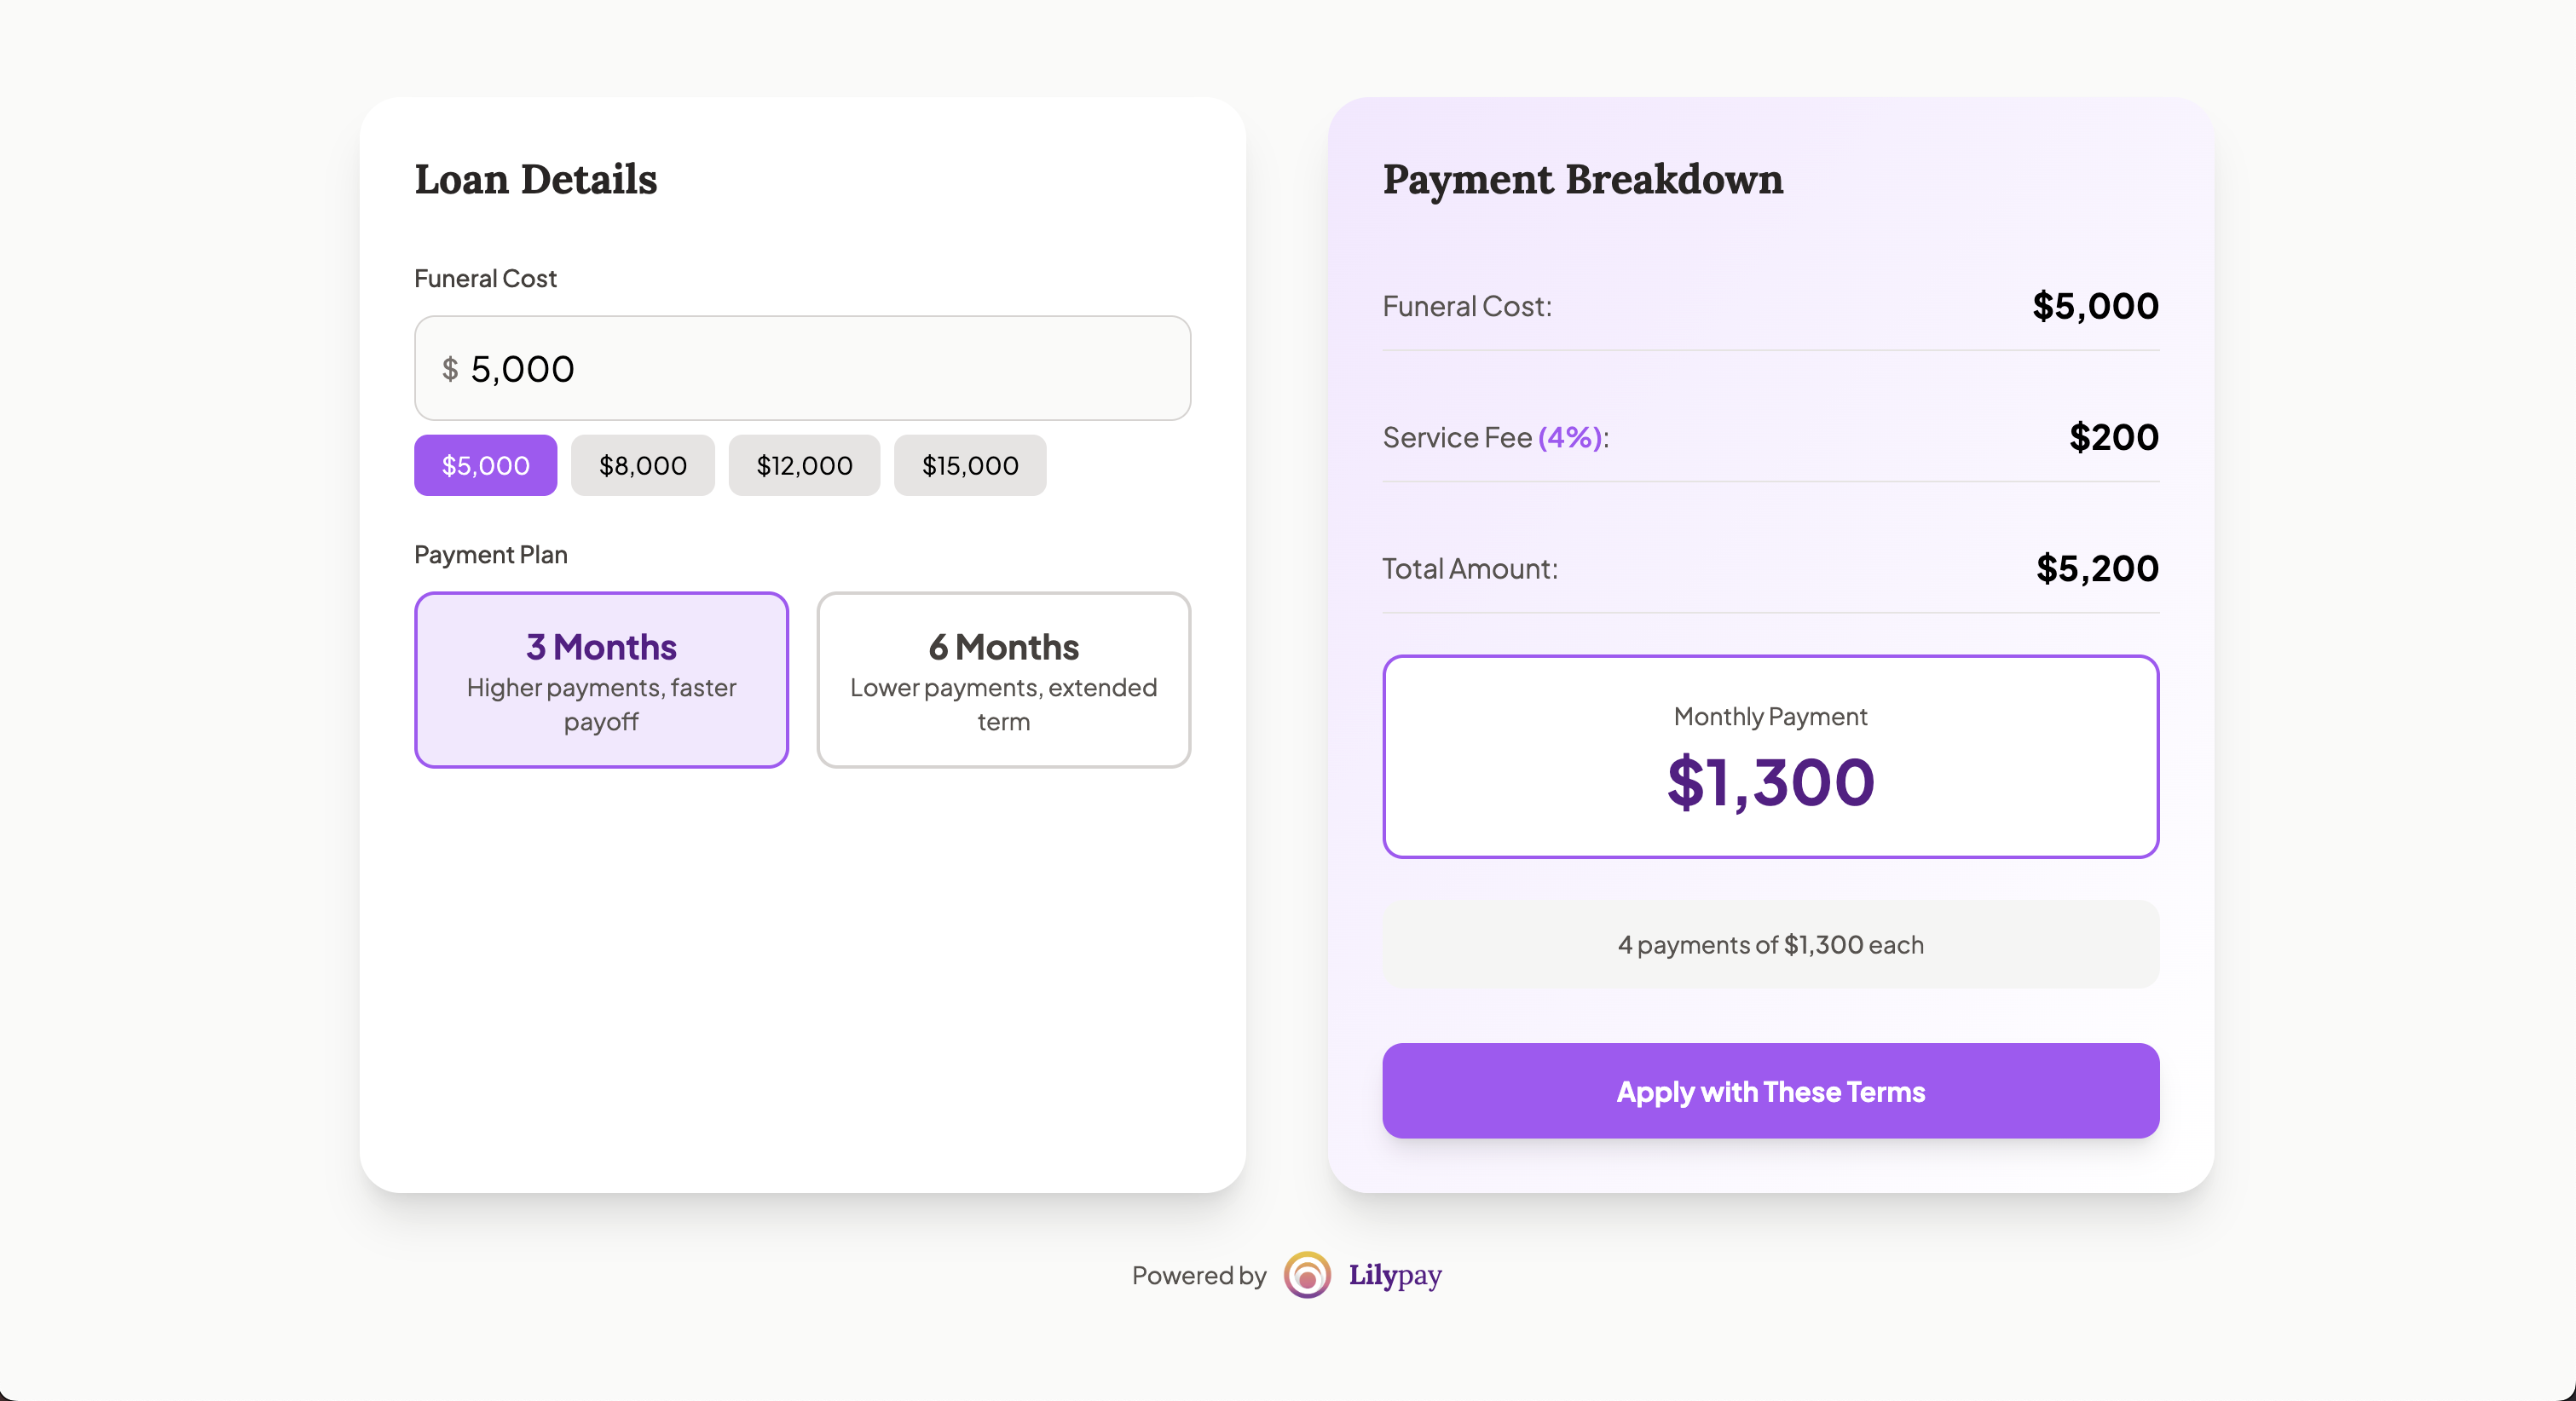Image resolution: width=2576 pixels, height=1401 pixels.
Task: Click the Loan Details heading
Action: (x=535, y=180)
